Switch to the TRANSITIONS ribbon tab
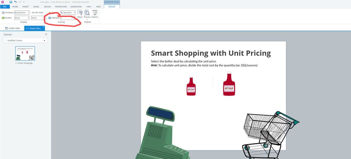Viewport: 351px width, 159px height. 61,7
